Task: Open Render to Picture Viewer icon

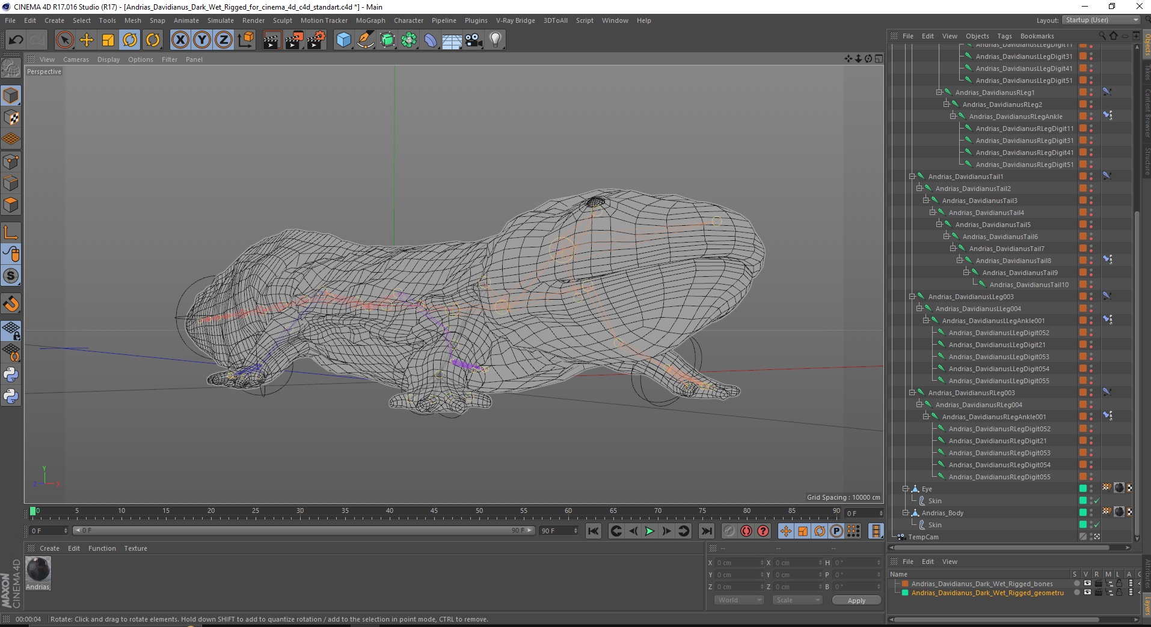Action: [294, 40]
